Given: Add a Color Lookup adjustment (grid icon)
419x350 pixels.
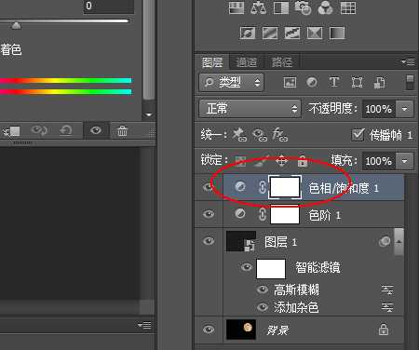Looking at the screenshot, I should (348, 7).
